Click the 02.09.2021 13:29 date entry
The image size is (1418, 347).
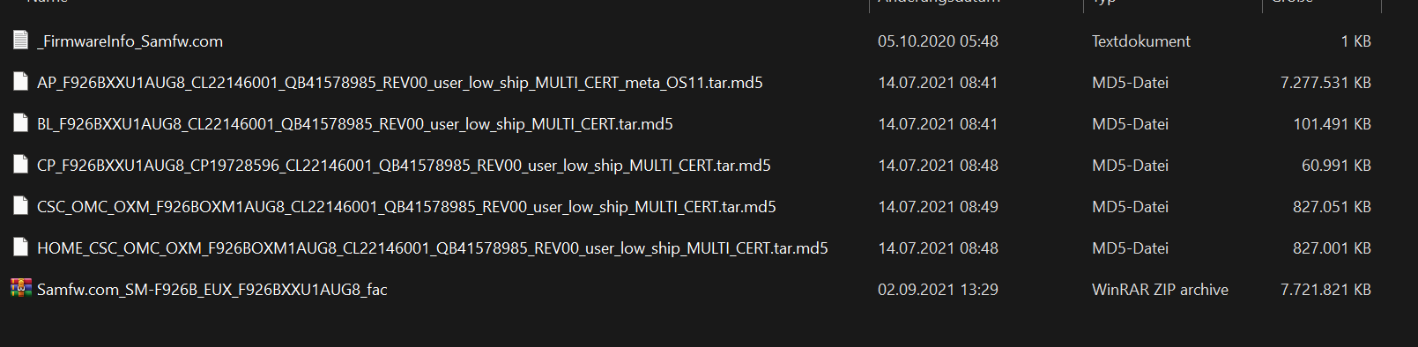point(938,290)
